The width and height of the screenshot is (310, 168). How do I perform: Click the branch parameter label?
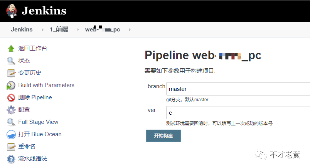(x=157, y=86)
